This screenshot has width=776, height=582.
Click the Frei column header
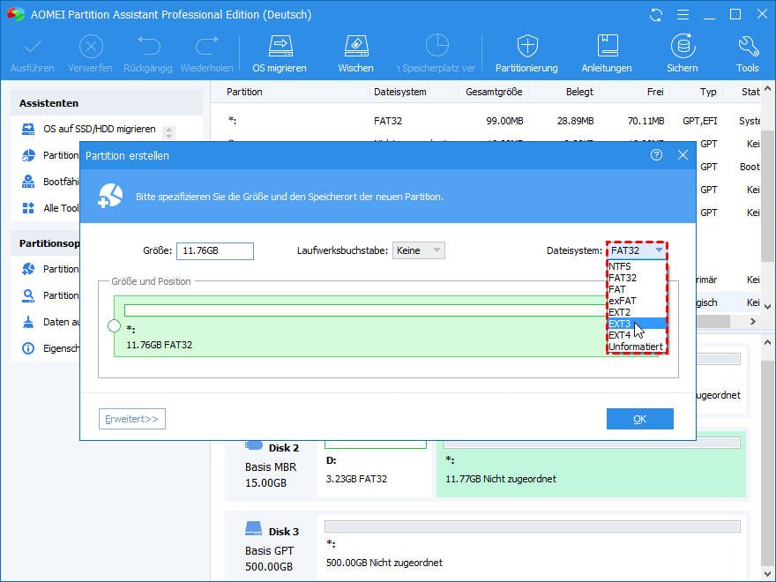655,92
